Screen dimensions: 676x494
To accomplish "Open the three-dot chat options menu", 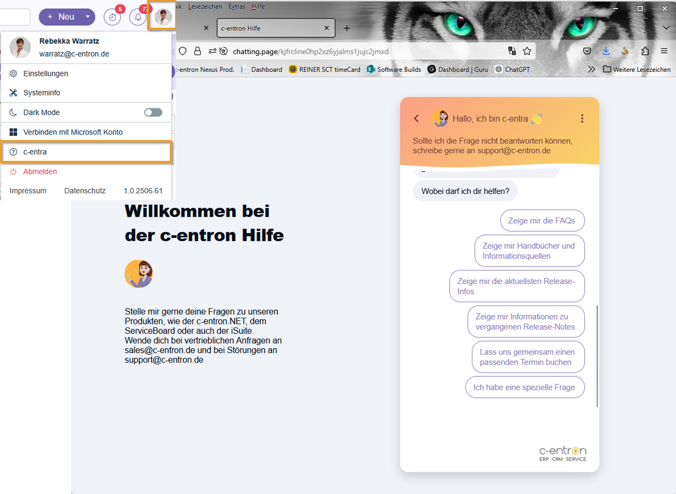I will pos(582,119).
